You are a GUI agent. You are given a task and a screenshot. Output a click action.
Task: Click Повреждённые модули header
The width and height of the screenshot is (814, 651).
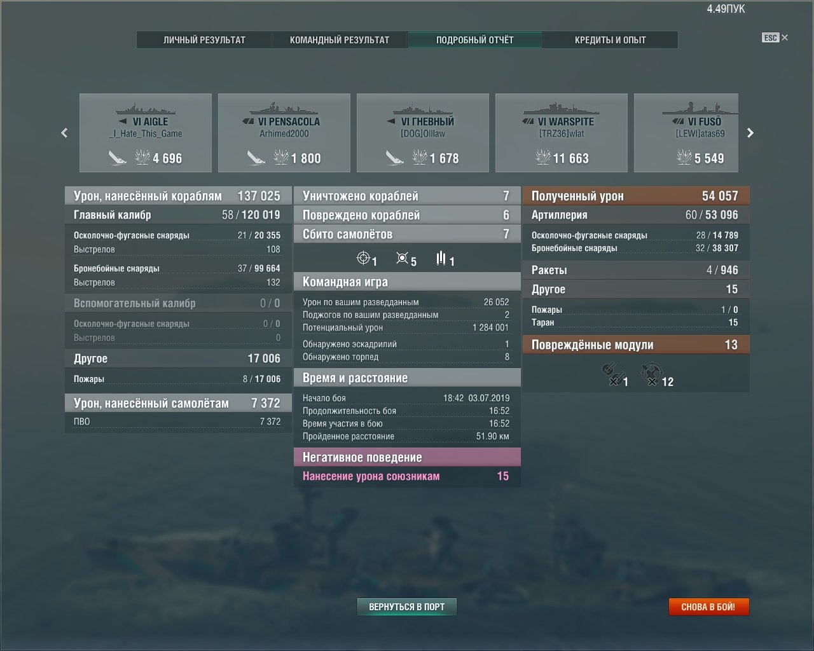(x=636, y=345)
